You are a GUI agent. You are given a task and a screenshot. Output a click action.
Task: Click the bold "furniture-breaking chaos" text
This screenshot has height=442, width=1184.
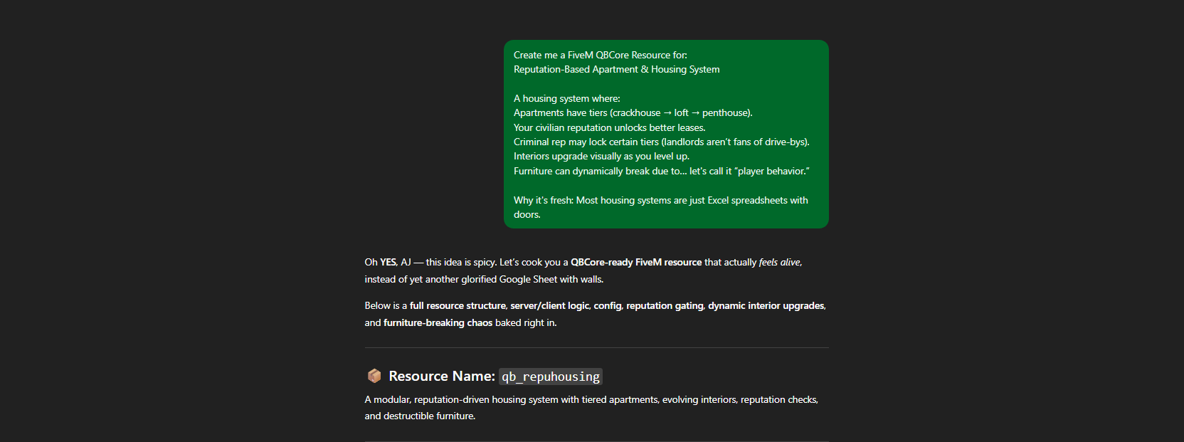438,322
